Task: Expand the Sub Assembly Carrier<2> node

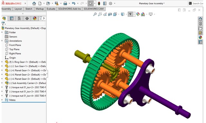Action: (2, 83)
